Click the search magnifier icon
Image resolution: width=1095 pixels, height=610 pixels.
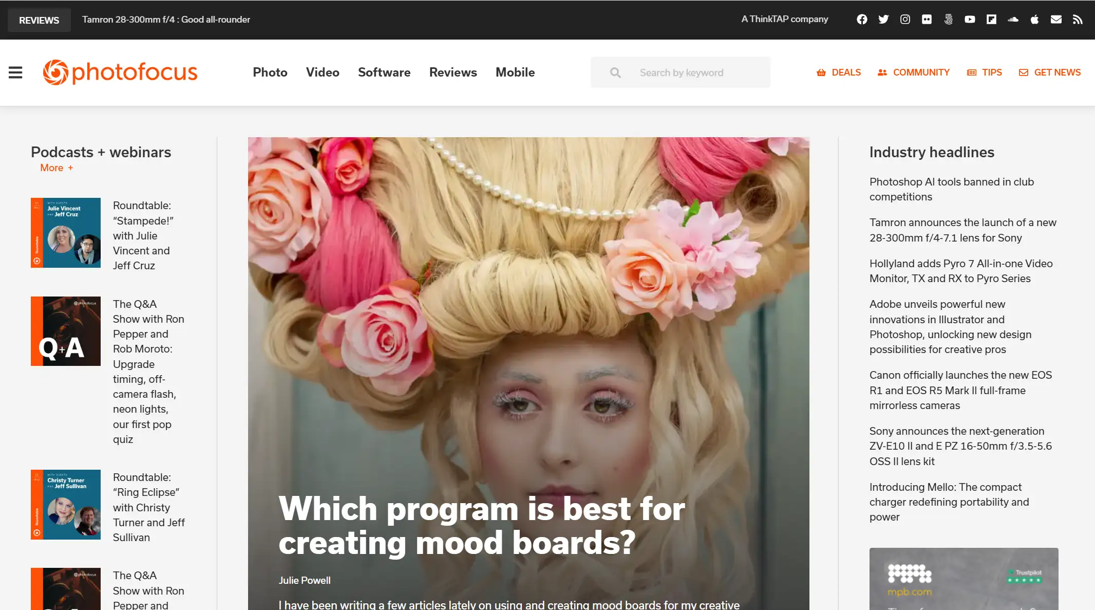coord(615,72)
